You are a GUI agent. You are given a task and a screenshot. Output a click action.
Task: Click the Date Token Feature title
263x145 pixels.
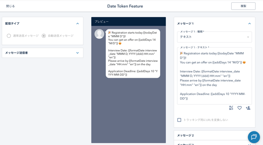point(125,6)
